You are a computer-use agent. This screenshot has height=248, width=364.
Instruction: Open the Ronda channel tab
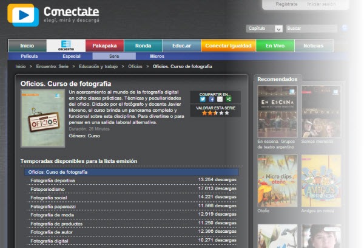pyautogui.click(x=143, y=46)
